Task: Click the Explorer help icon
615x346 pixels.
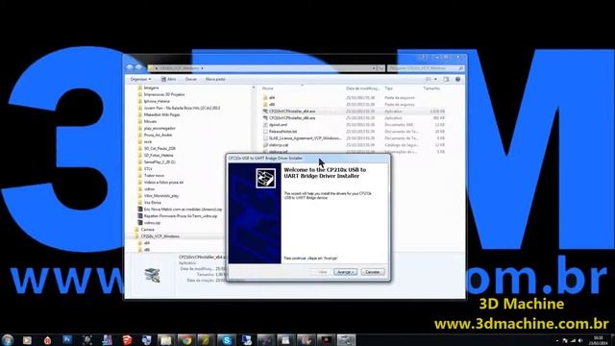Action: [457, 79]
